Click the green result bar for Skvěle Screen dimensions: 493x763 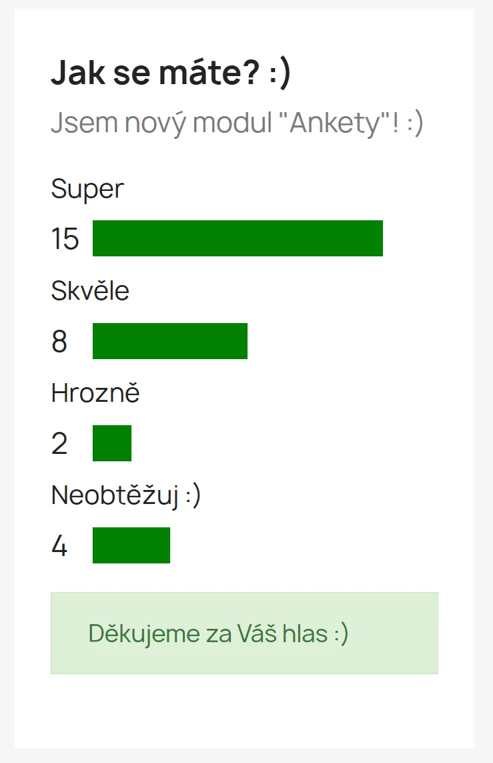pyautogui.click(x=169, y=341)
